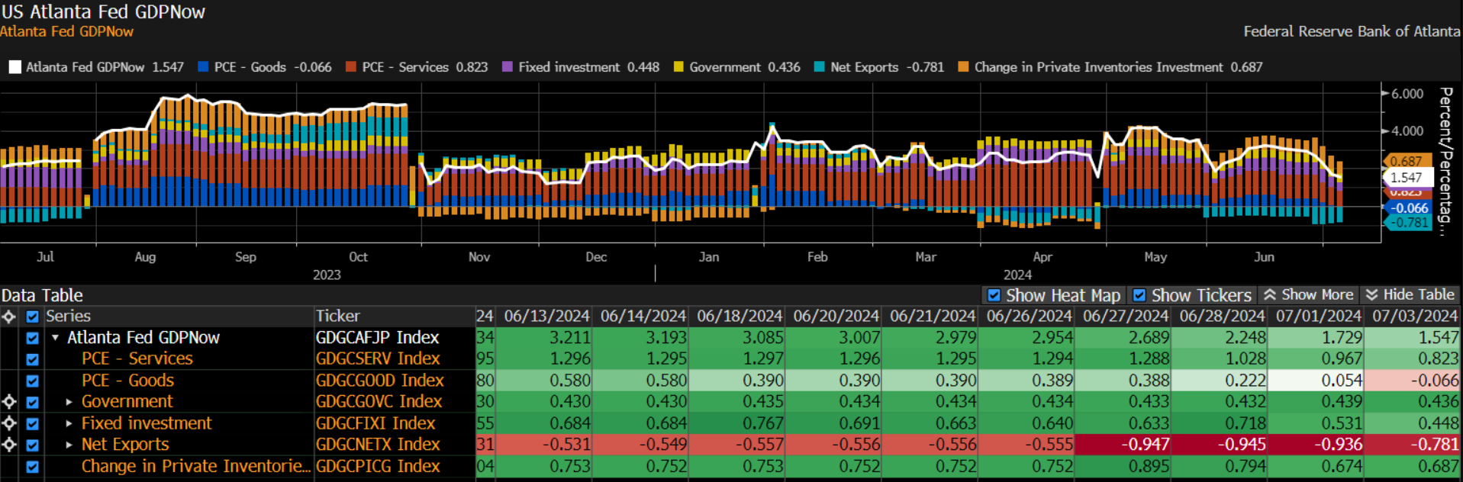Click the GDGCSERV Index ticker cell
The height and width of the screenshot is (482, 1463).
378,359
